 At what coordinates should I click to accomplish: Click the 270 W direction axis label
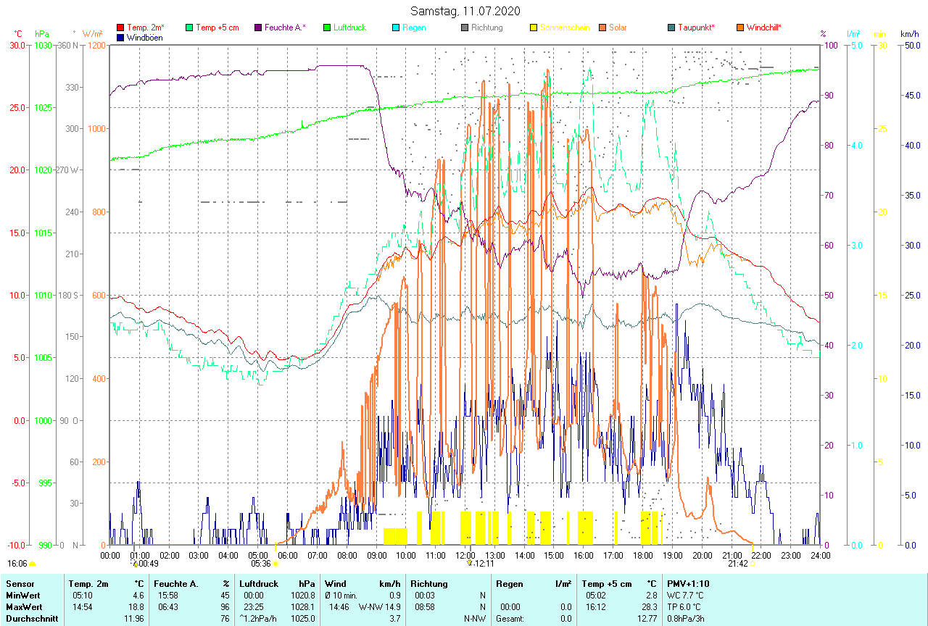click(x=67, y=170)
